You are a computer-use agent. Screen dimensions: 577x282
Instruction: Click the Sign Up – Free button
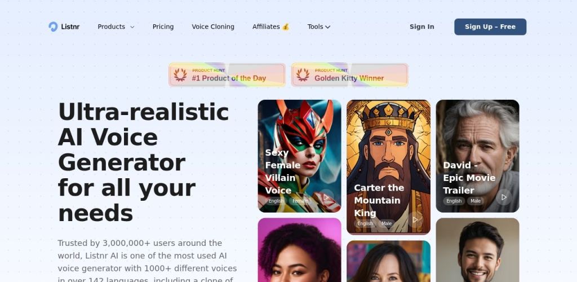(490, 27)
